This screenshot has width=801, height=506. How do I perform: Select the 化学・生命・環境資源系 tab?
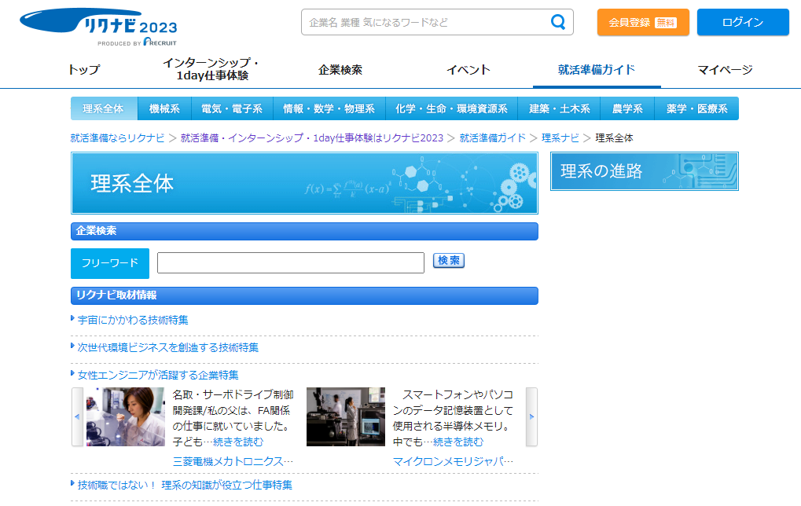tap(451, 108)
